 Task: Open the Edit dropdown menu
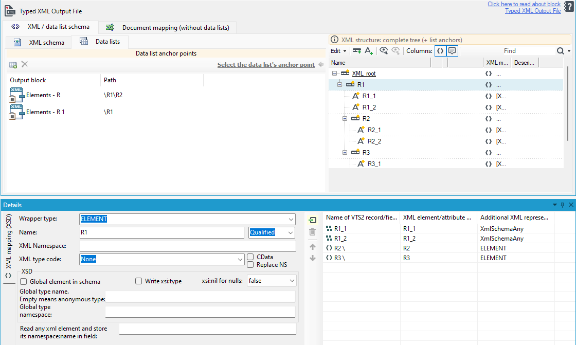click(x=338, y=51)
